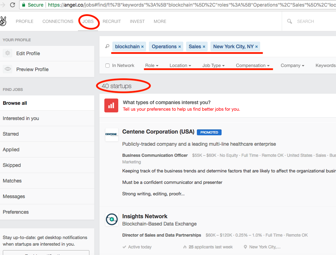This screenshot has height=255, width=336.
Task: Expand the Compensation filter dropdown
Action: point(253,66)
